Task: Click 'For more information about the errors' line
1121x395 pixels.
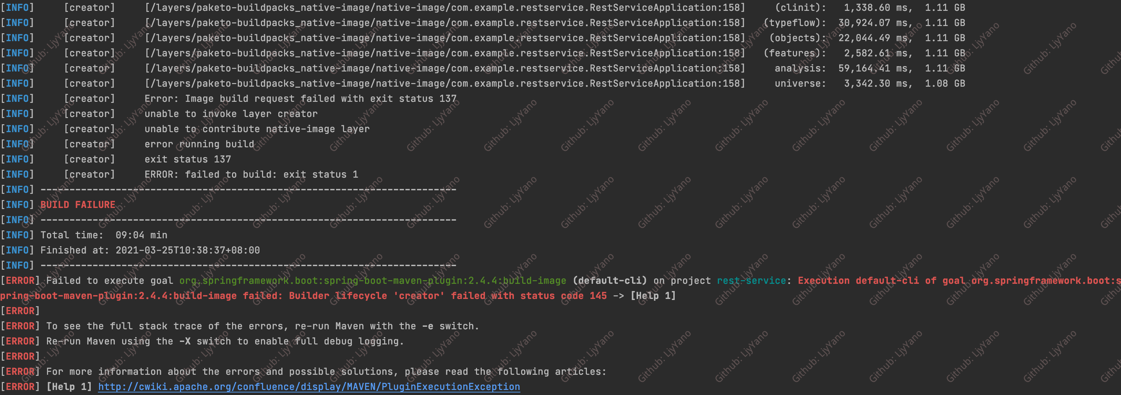Action: 326,372
